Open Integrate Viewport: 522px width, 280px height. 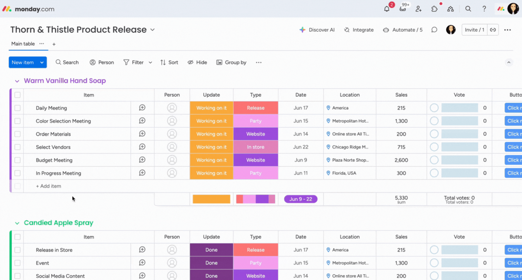click(359, 30)
